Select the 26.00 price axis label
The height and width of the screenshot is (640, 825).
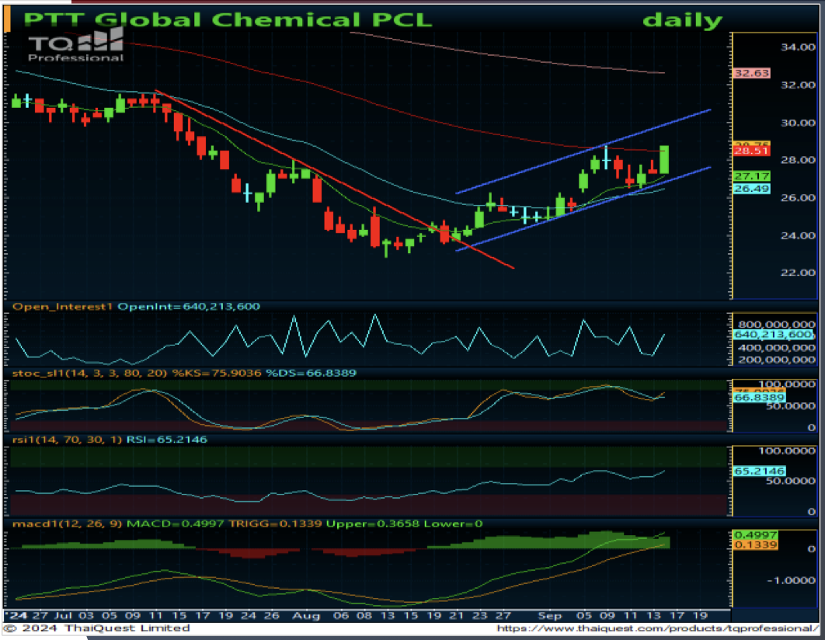[x=798, y=198]
